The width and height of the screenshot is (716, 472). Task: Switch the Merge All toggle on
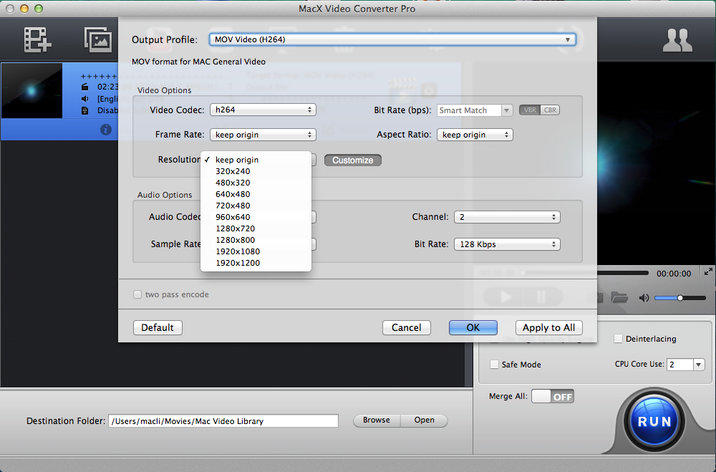[552, 395]
